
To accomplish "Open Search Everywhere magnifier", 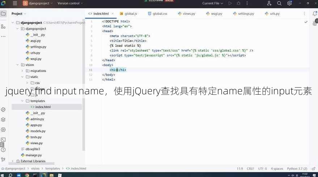I will (279, 3).
